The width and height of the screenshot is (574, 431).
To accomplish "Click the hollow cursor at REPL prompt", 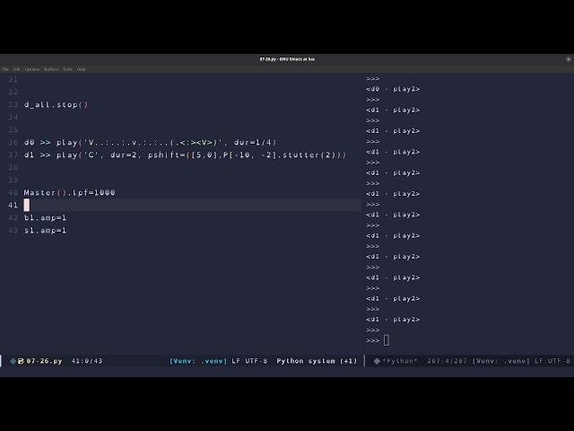I will (x=387, y=340).
